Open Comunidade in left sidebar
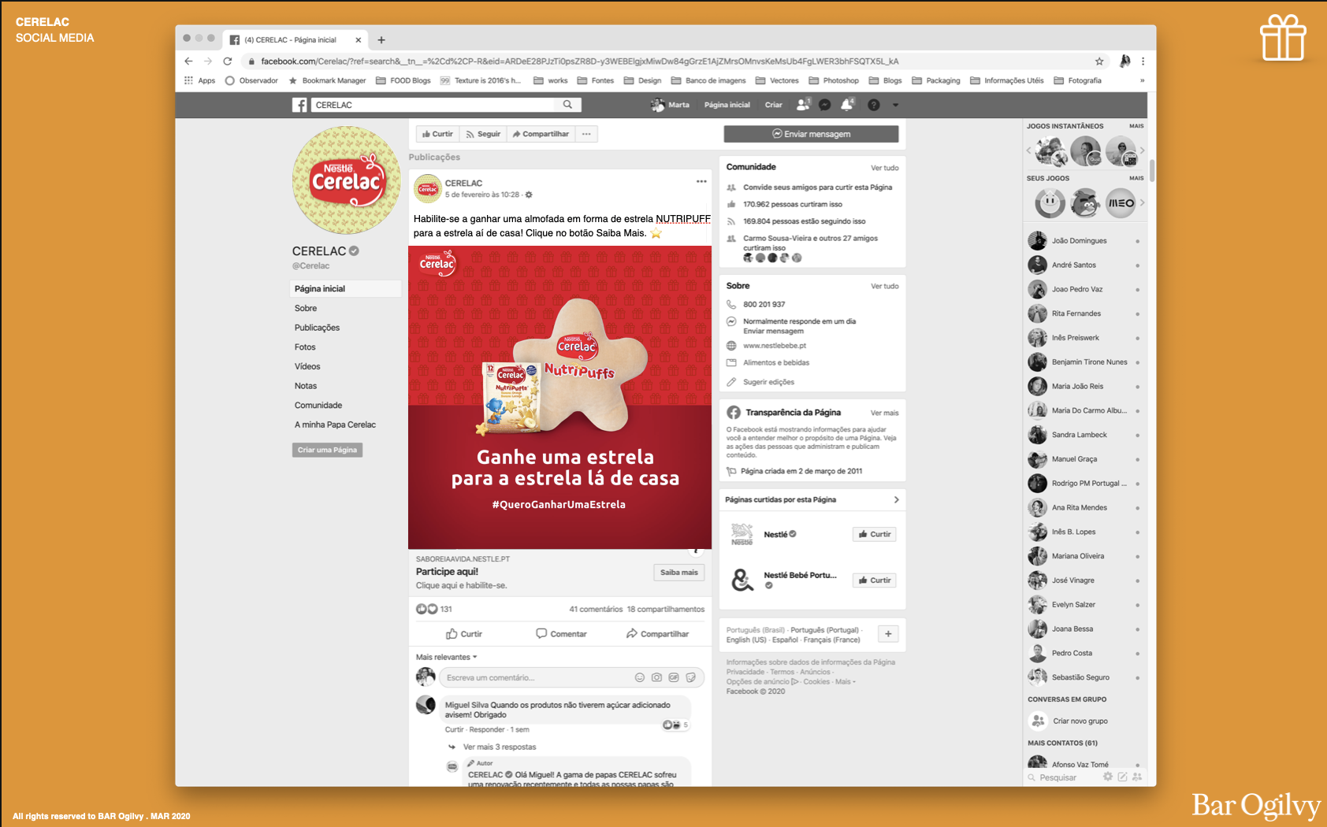Image resolution: width=1327 pixels, height=827 pixels. pos(318,405)
